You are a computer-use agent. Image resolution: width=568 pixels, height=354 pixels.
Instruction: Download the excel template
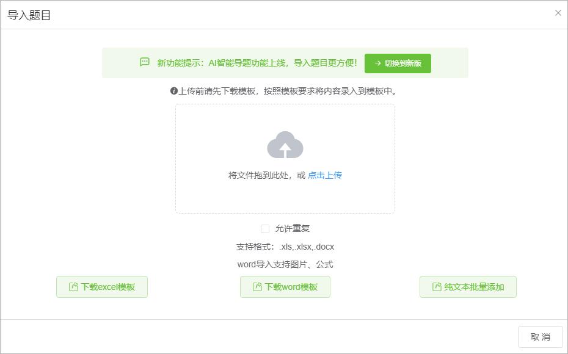101,286
